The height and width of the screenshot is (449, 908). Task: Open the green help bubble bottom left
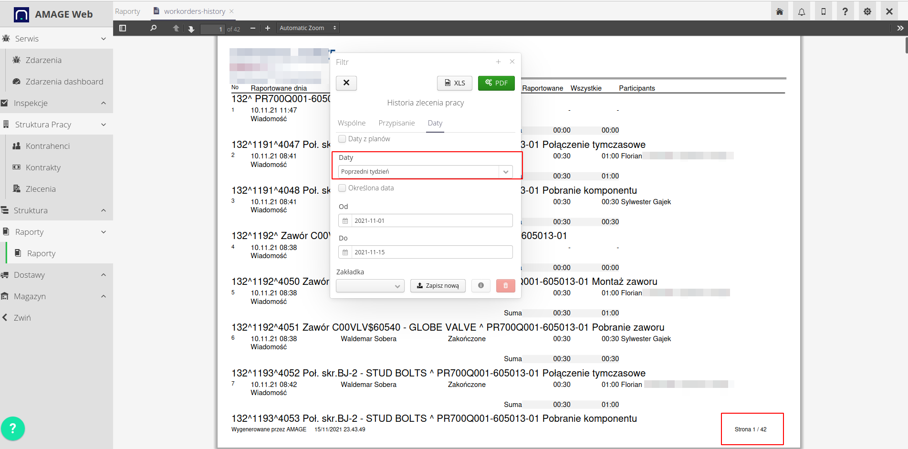pyautogui.click(x=13, y=428)
